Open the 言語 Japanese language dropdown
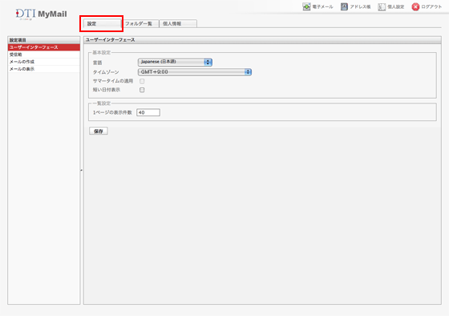The height and width of the screenshot is (316, 449). click(175, 62)
